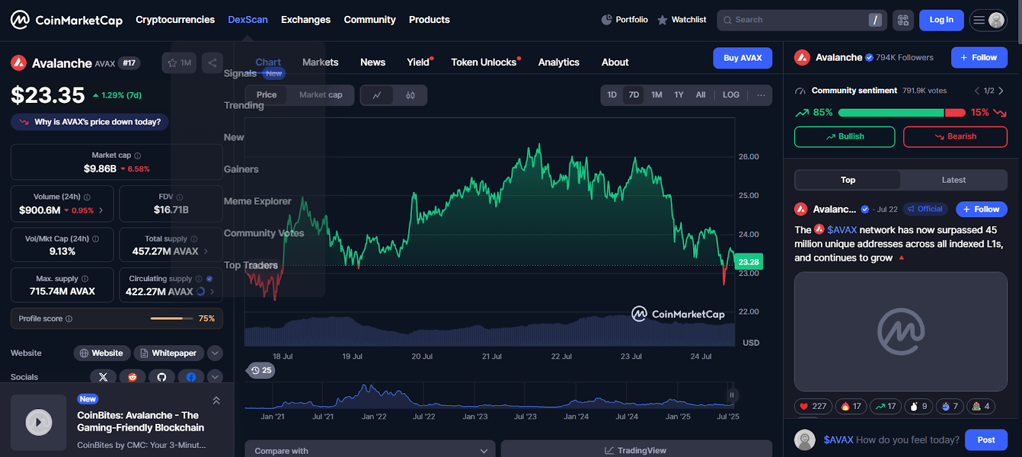1022x457 pixels.
Task: Open the Markets tab
Action: click(x=320, y=62)
